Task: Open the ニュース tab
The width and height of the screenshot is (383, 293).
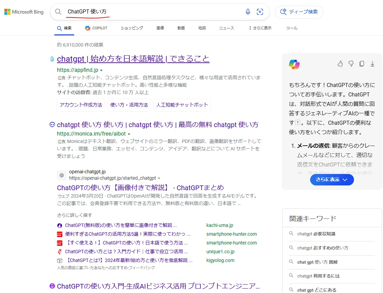Action: point(227,28)
